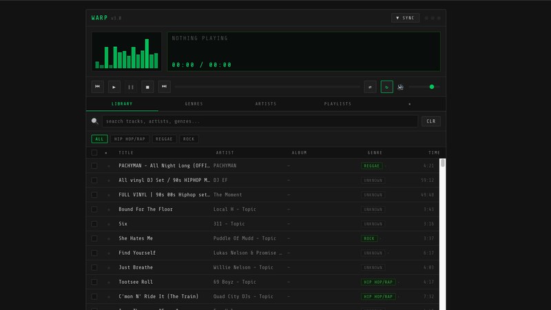Check the select-all tracks checkbox
This screenshot has width=551, height=310.
click(x=94, y=152)
